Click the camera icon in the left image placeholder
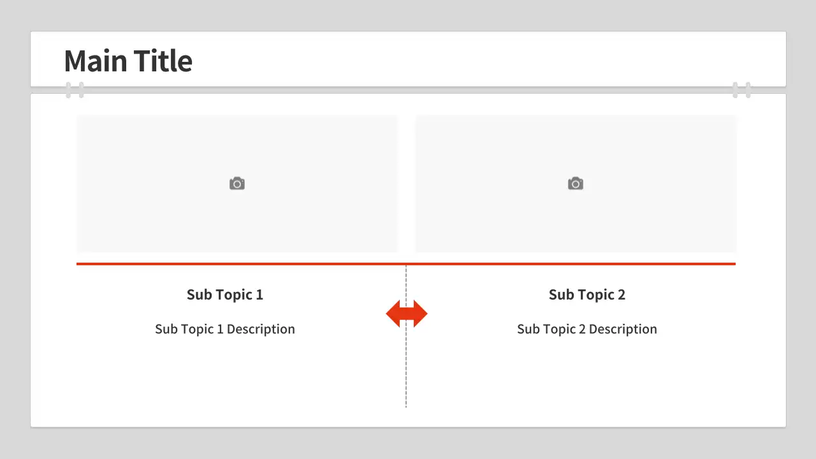The image size is (816, 459). click(237, 184)
